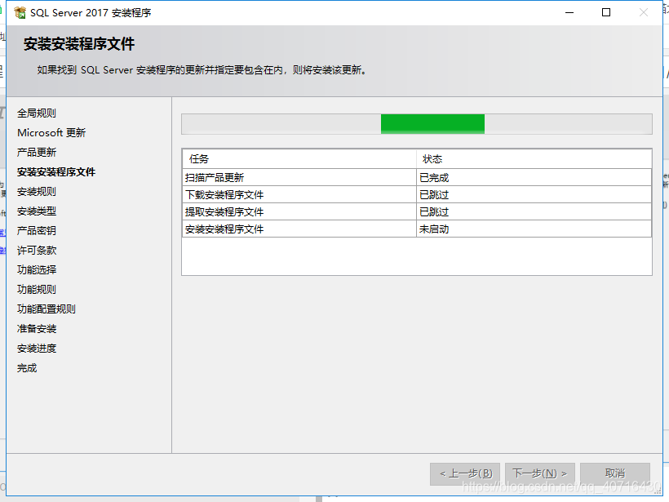Select the 产品密钥 step in sidebar
669x502 pixels.
(37, 231)
